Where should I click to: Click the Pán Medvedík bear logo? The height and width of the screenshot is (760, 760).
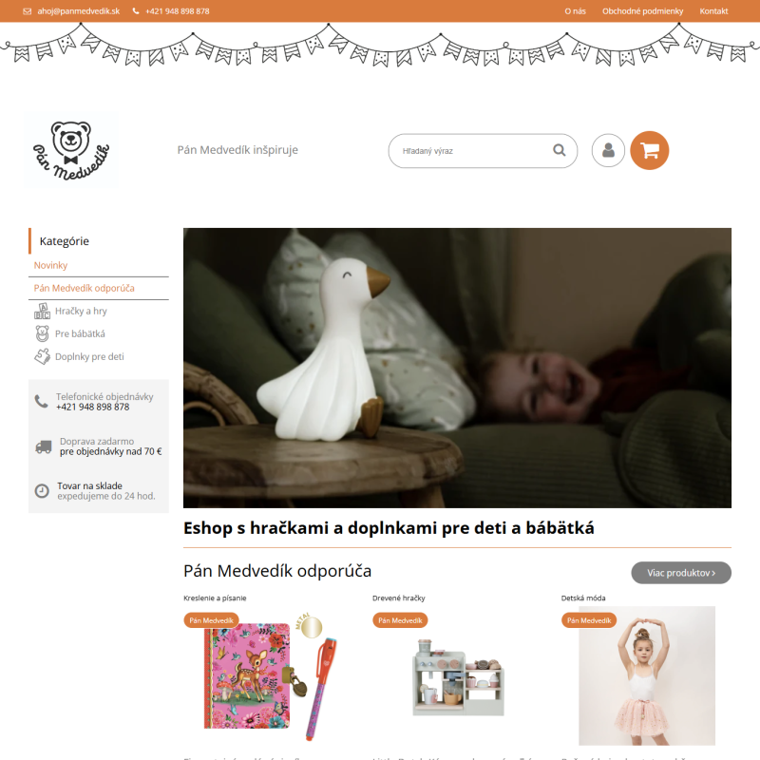[70, 150]
